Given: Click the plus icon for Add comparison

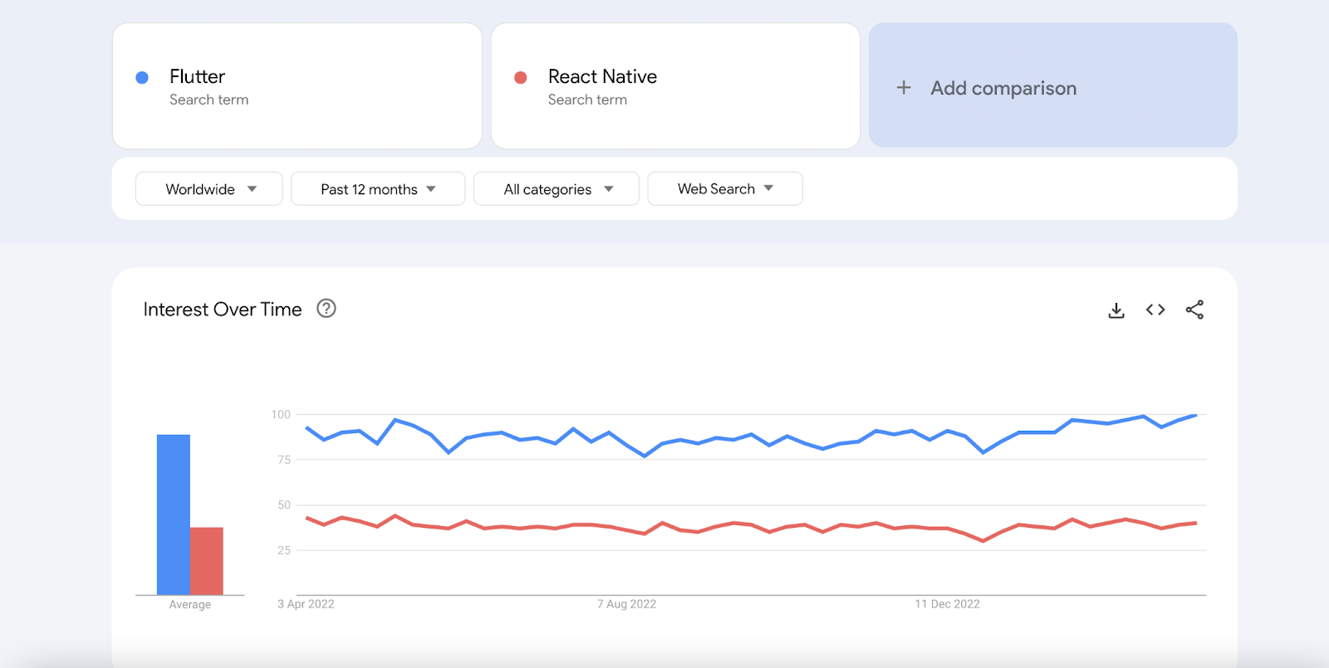Looking at the screenshot, I should tap(904, 88).
